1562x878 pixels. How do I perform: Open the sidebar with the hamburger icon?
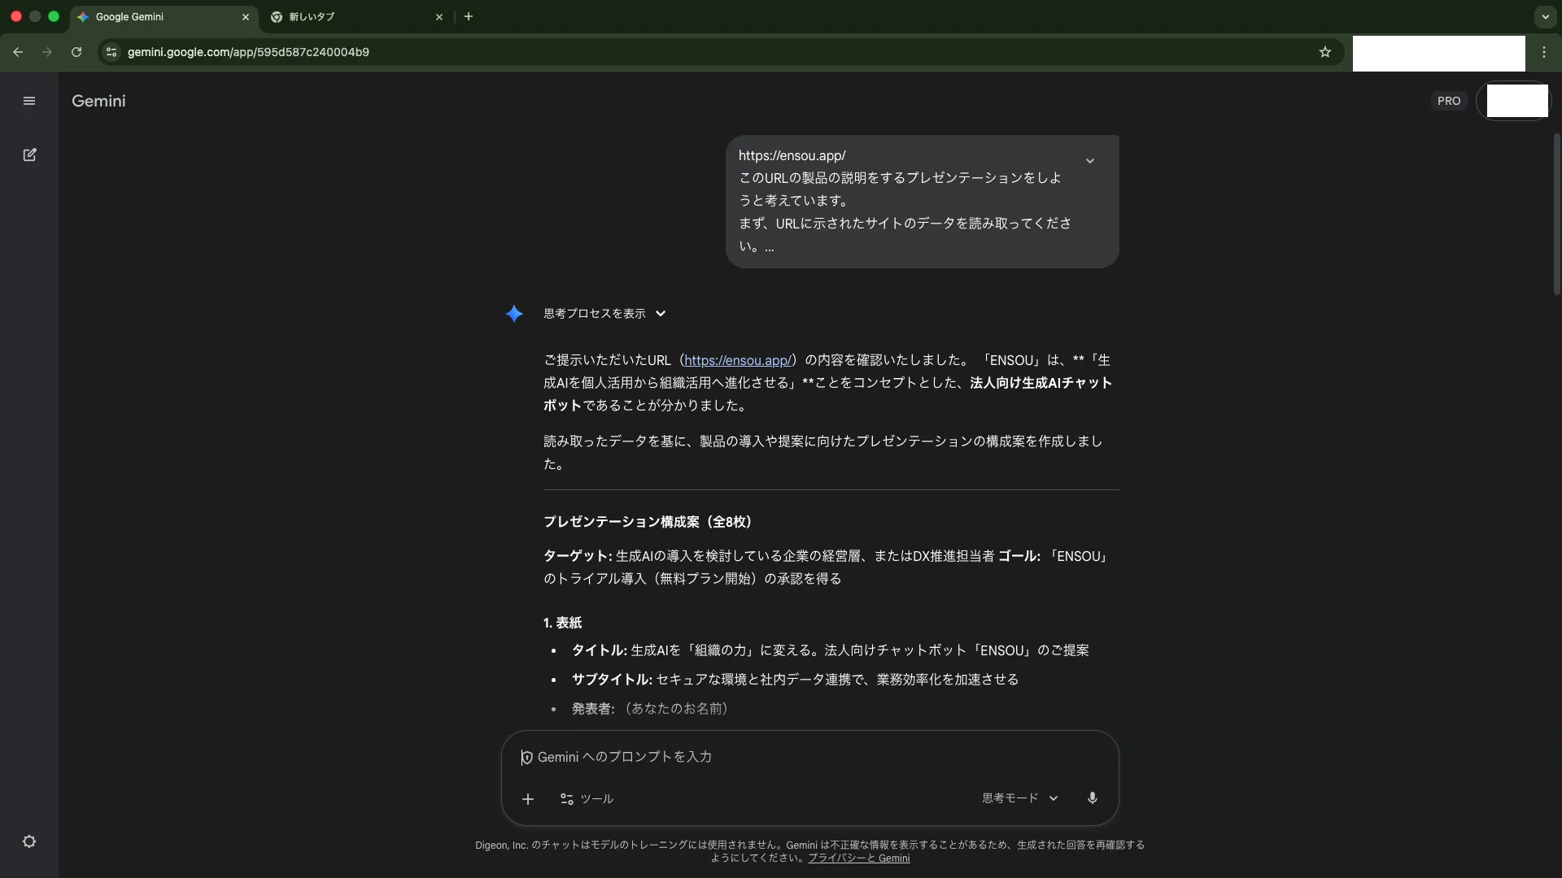tap(29, 101)
